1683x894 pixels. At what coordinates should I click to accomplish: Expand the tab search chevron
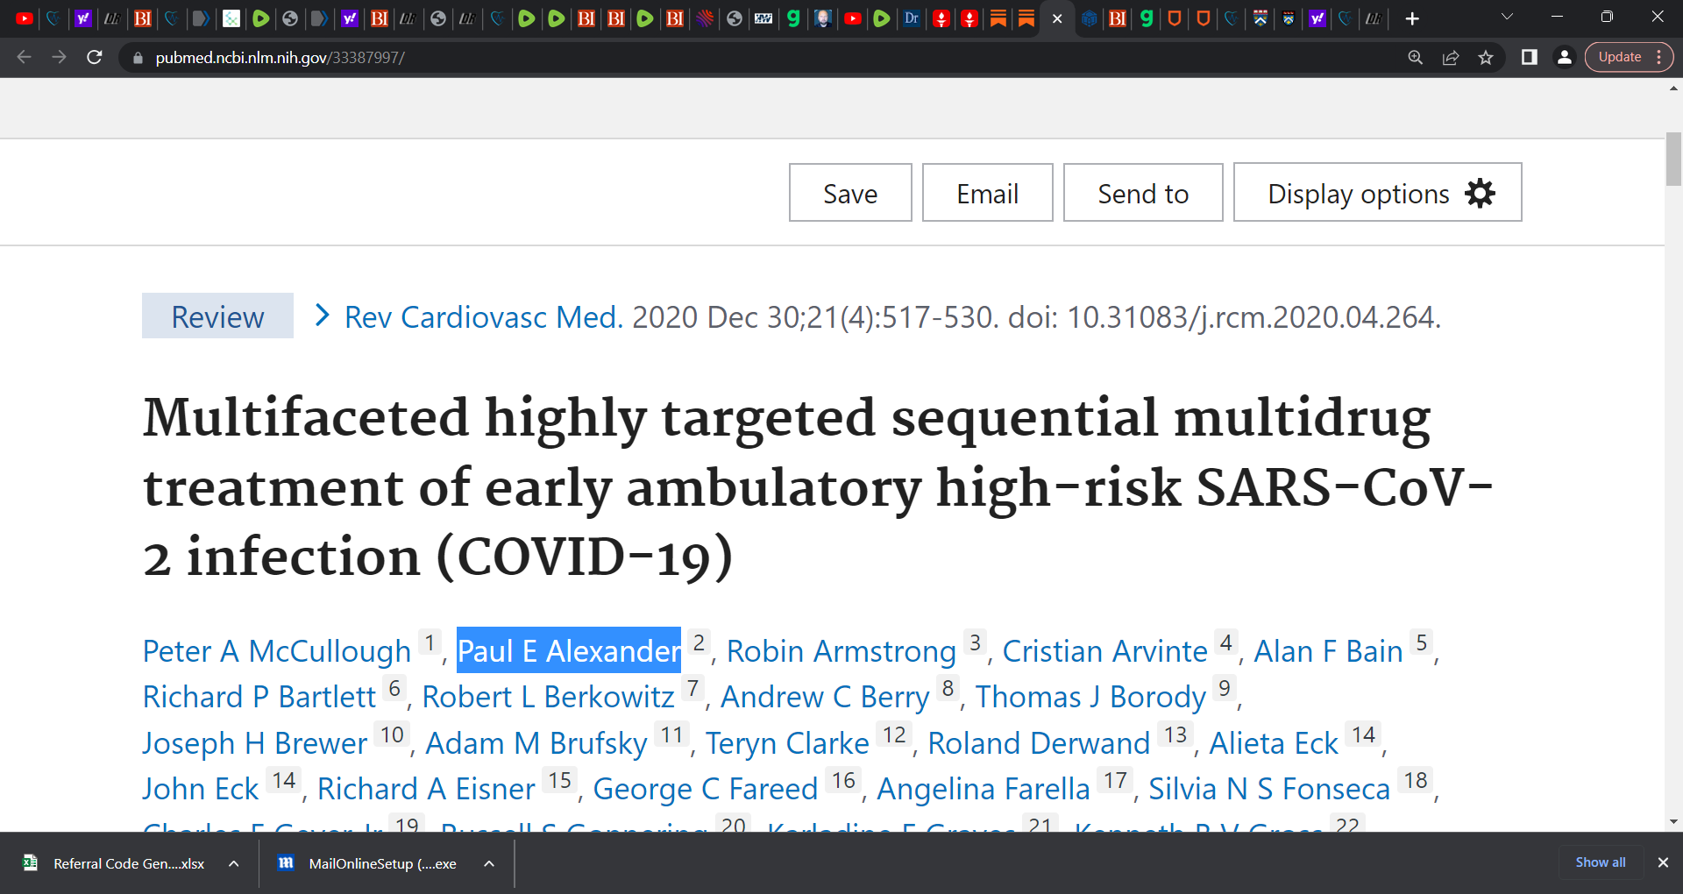click(x=1507, y=17)
